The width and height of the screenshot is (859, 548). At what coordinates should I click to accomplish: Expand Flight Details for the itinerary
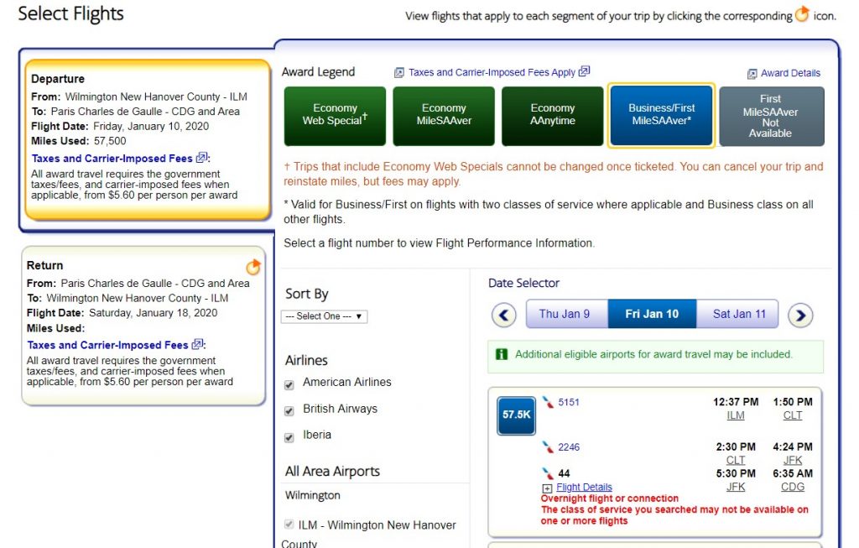584,488
